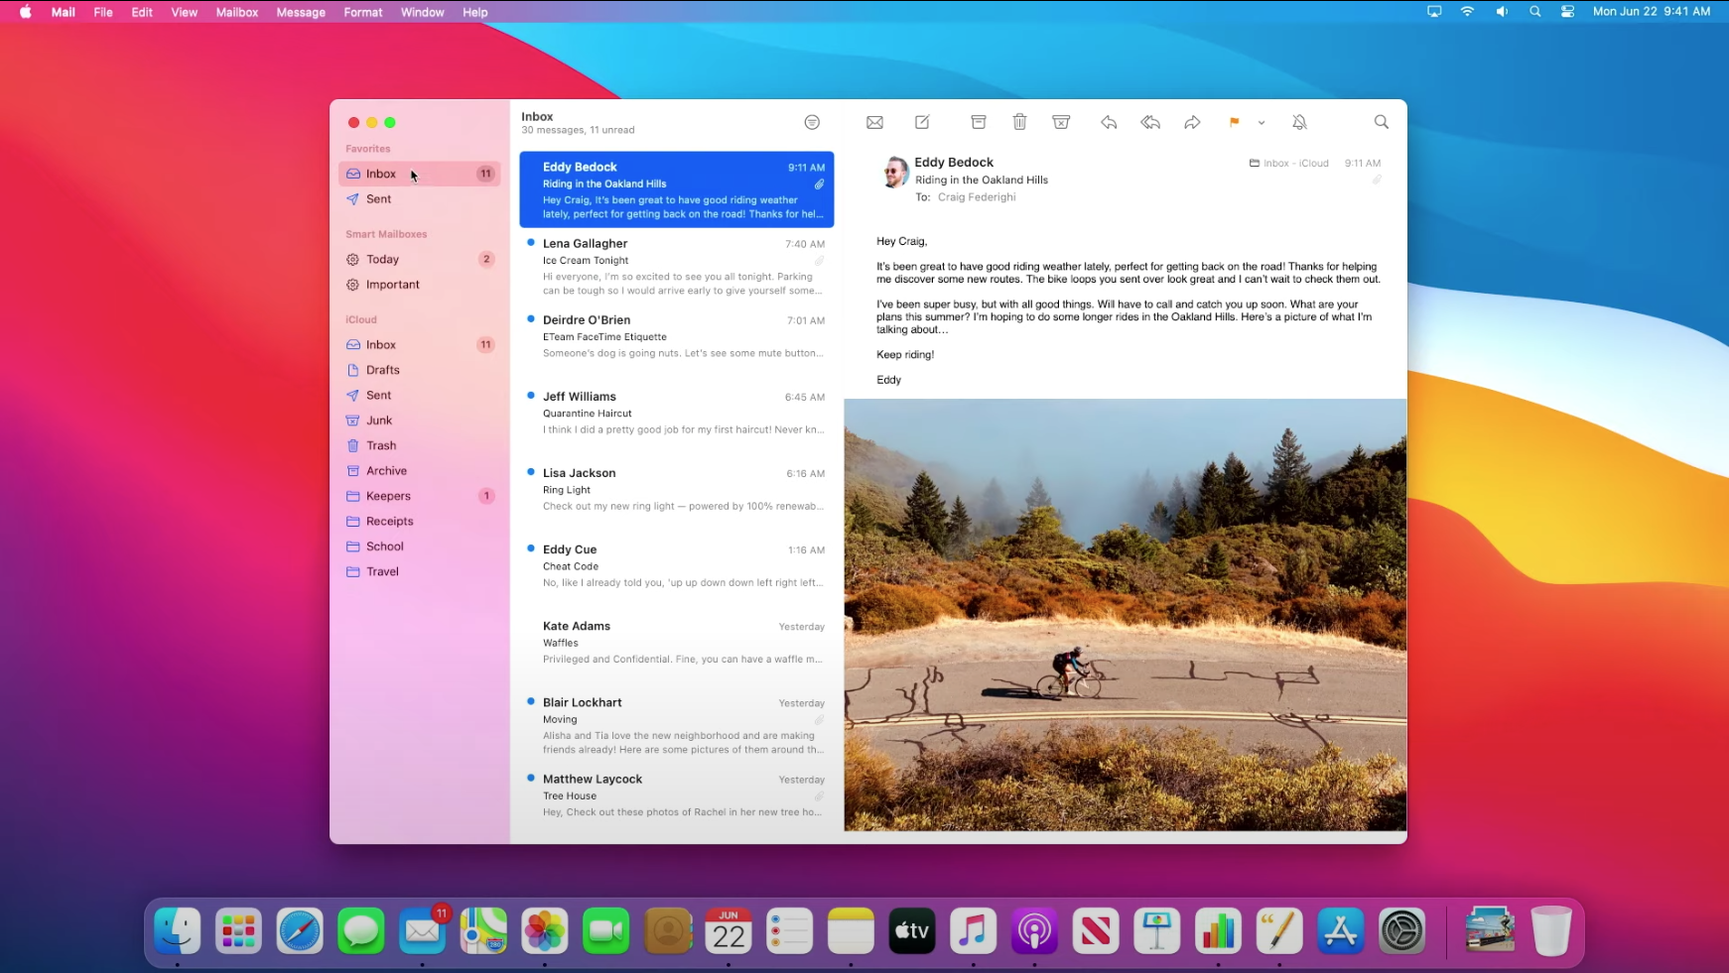Toggle unread status with envelope icon

(x=874, y=122)
